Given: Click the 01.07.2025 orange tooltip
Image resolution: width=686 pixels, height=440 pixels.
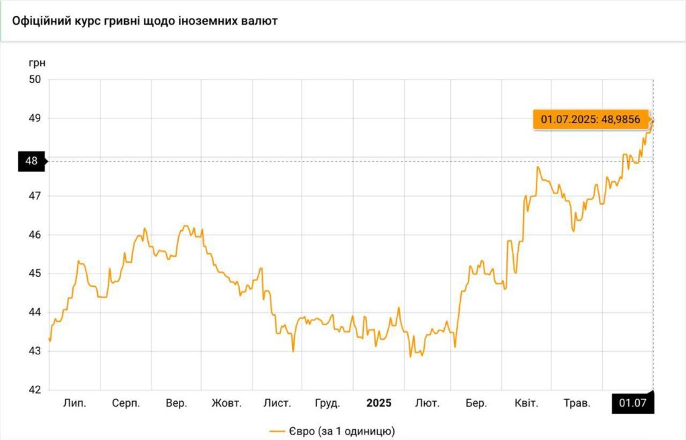Looking at the screenshot, I should (591, 120).
